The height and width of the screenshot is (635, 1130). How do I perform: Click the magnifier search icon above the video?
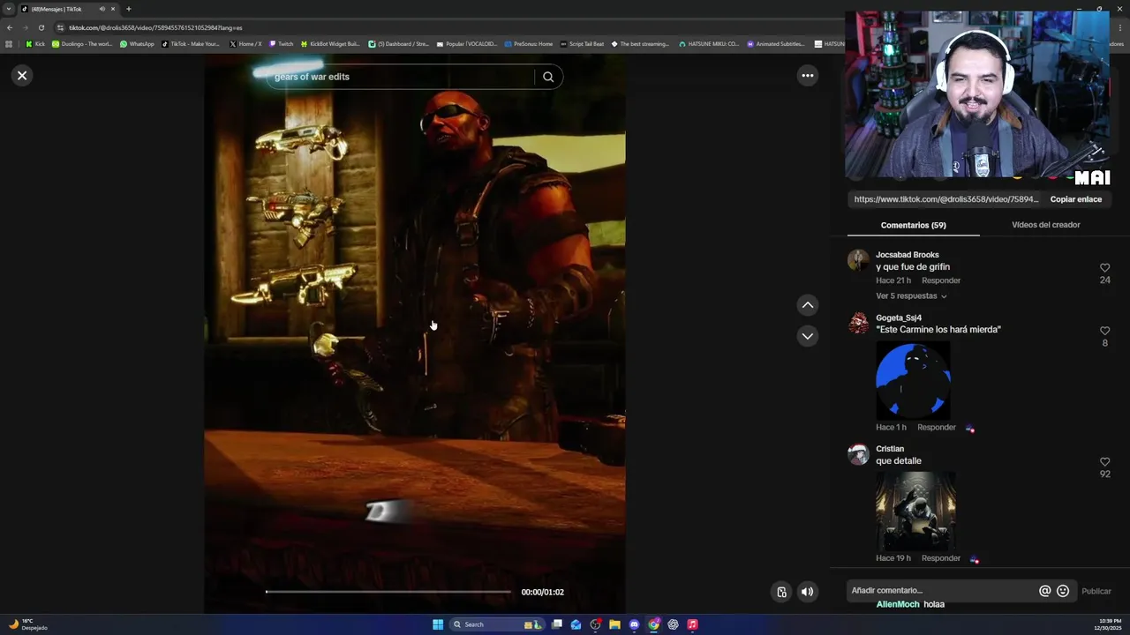point(548,77)
